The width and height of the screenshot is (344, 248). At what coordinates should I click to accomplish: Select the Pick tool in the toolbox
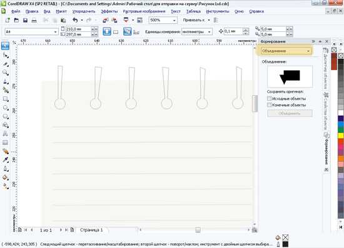[5, 46]
